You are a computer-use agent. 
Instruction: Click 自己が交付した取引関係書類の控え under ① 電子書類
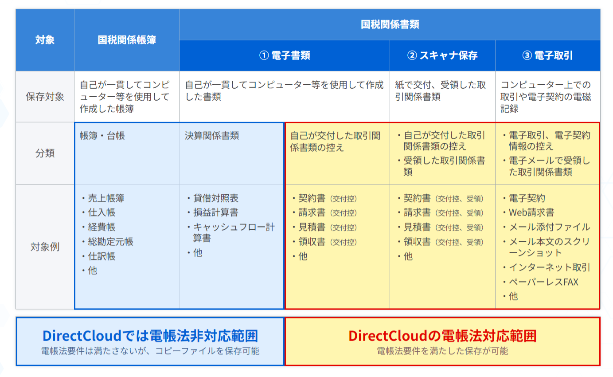(x=335, y=142)
